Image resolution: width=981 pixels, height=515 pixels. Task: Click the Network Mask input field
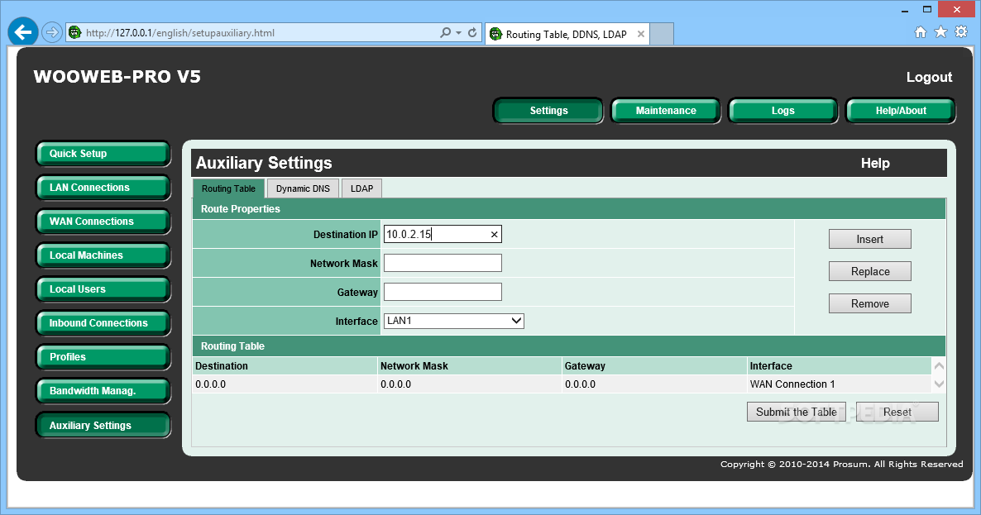(443, 263)
